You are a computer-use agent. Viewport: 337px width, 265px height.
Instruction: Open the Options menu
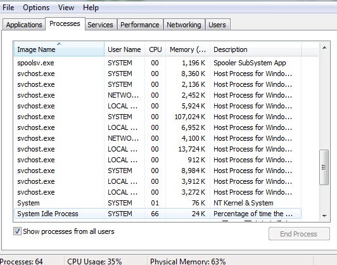[x=36, y=8]
